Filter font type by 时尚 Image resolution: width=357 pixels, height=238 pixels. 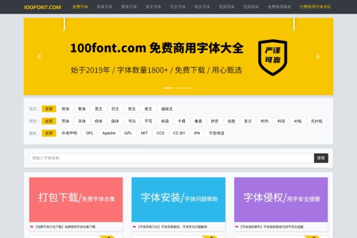click(265, 121)
